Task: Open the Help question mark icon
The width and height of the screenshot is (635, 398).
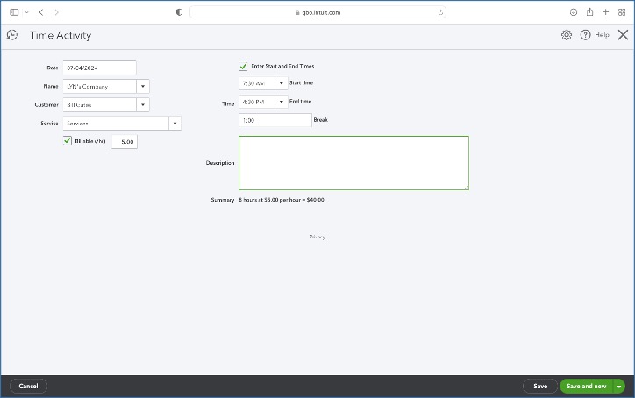Action: (x=585, y=35)
